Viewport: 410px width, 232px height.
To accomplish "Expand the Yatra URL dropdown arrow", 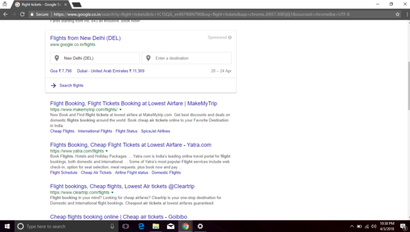I will [107, 151].
